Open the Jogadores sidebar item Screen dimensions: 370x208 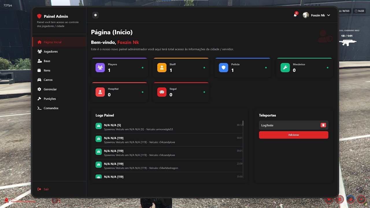tap(59, 51)
